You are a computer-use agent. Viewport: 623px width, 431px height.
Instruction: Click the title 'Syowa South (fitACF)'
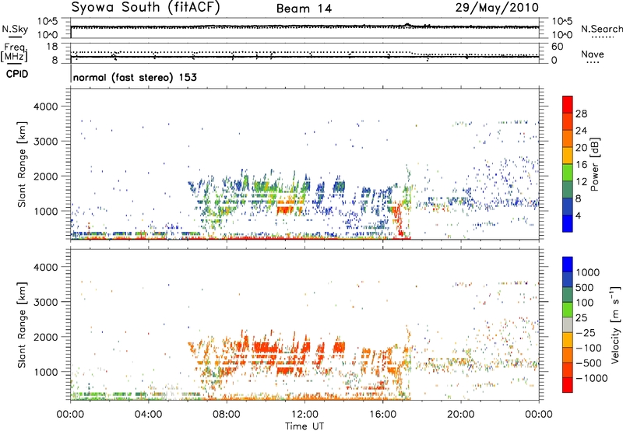pyautogui.click(x=146, y=8)
